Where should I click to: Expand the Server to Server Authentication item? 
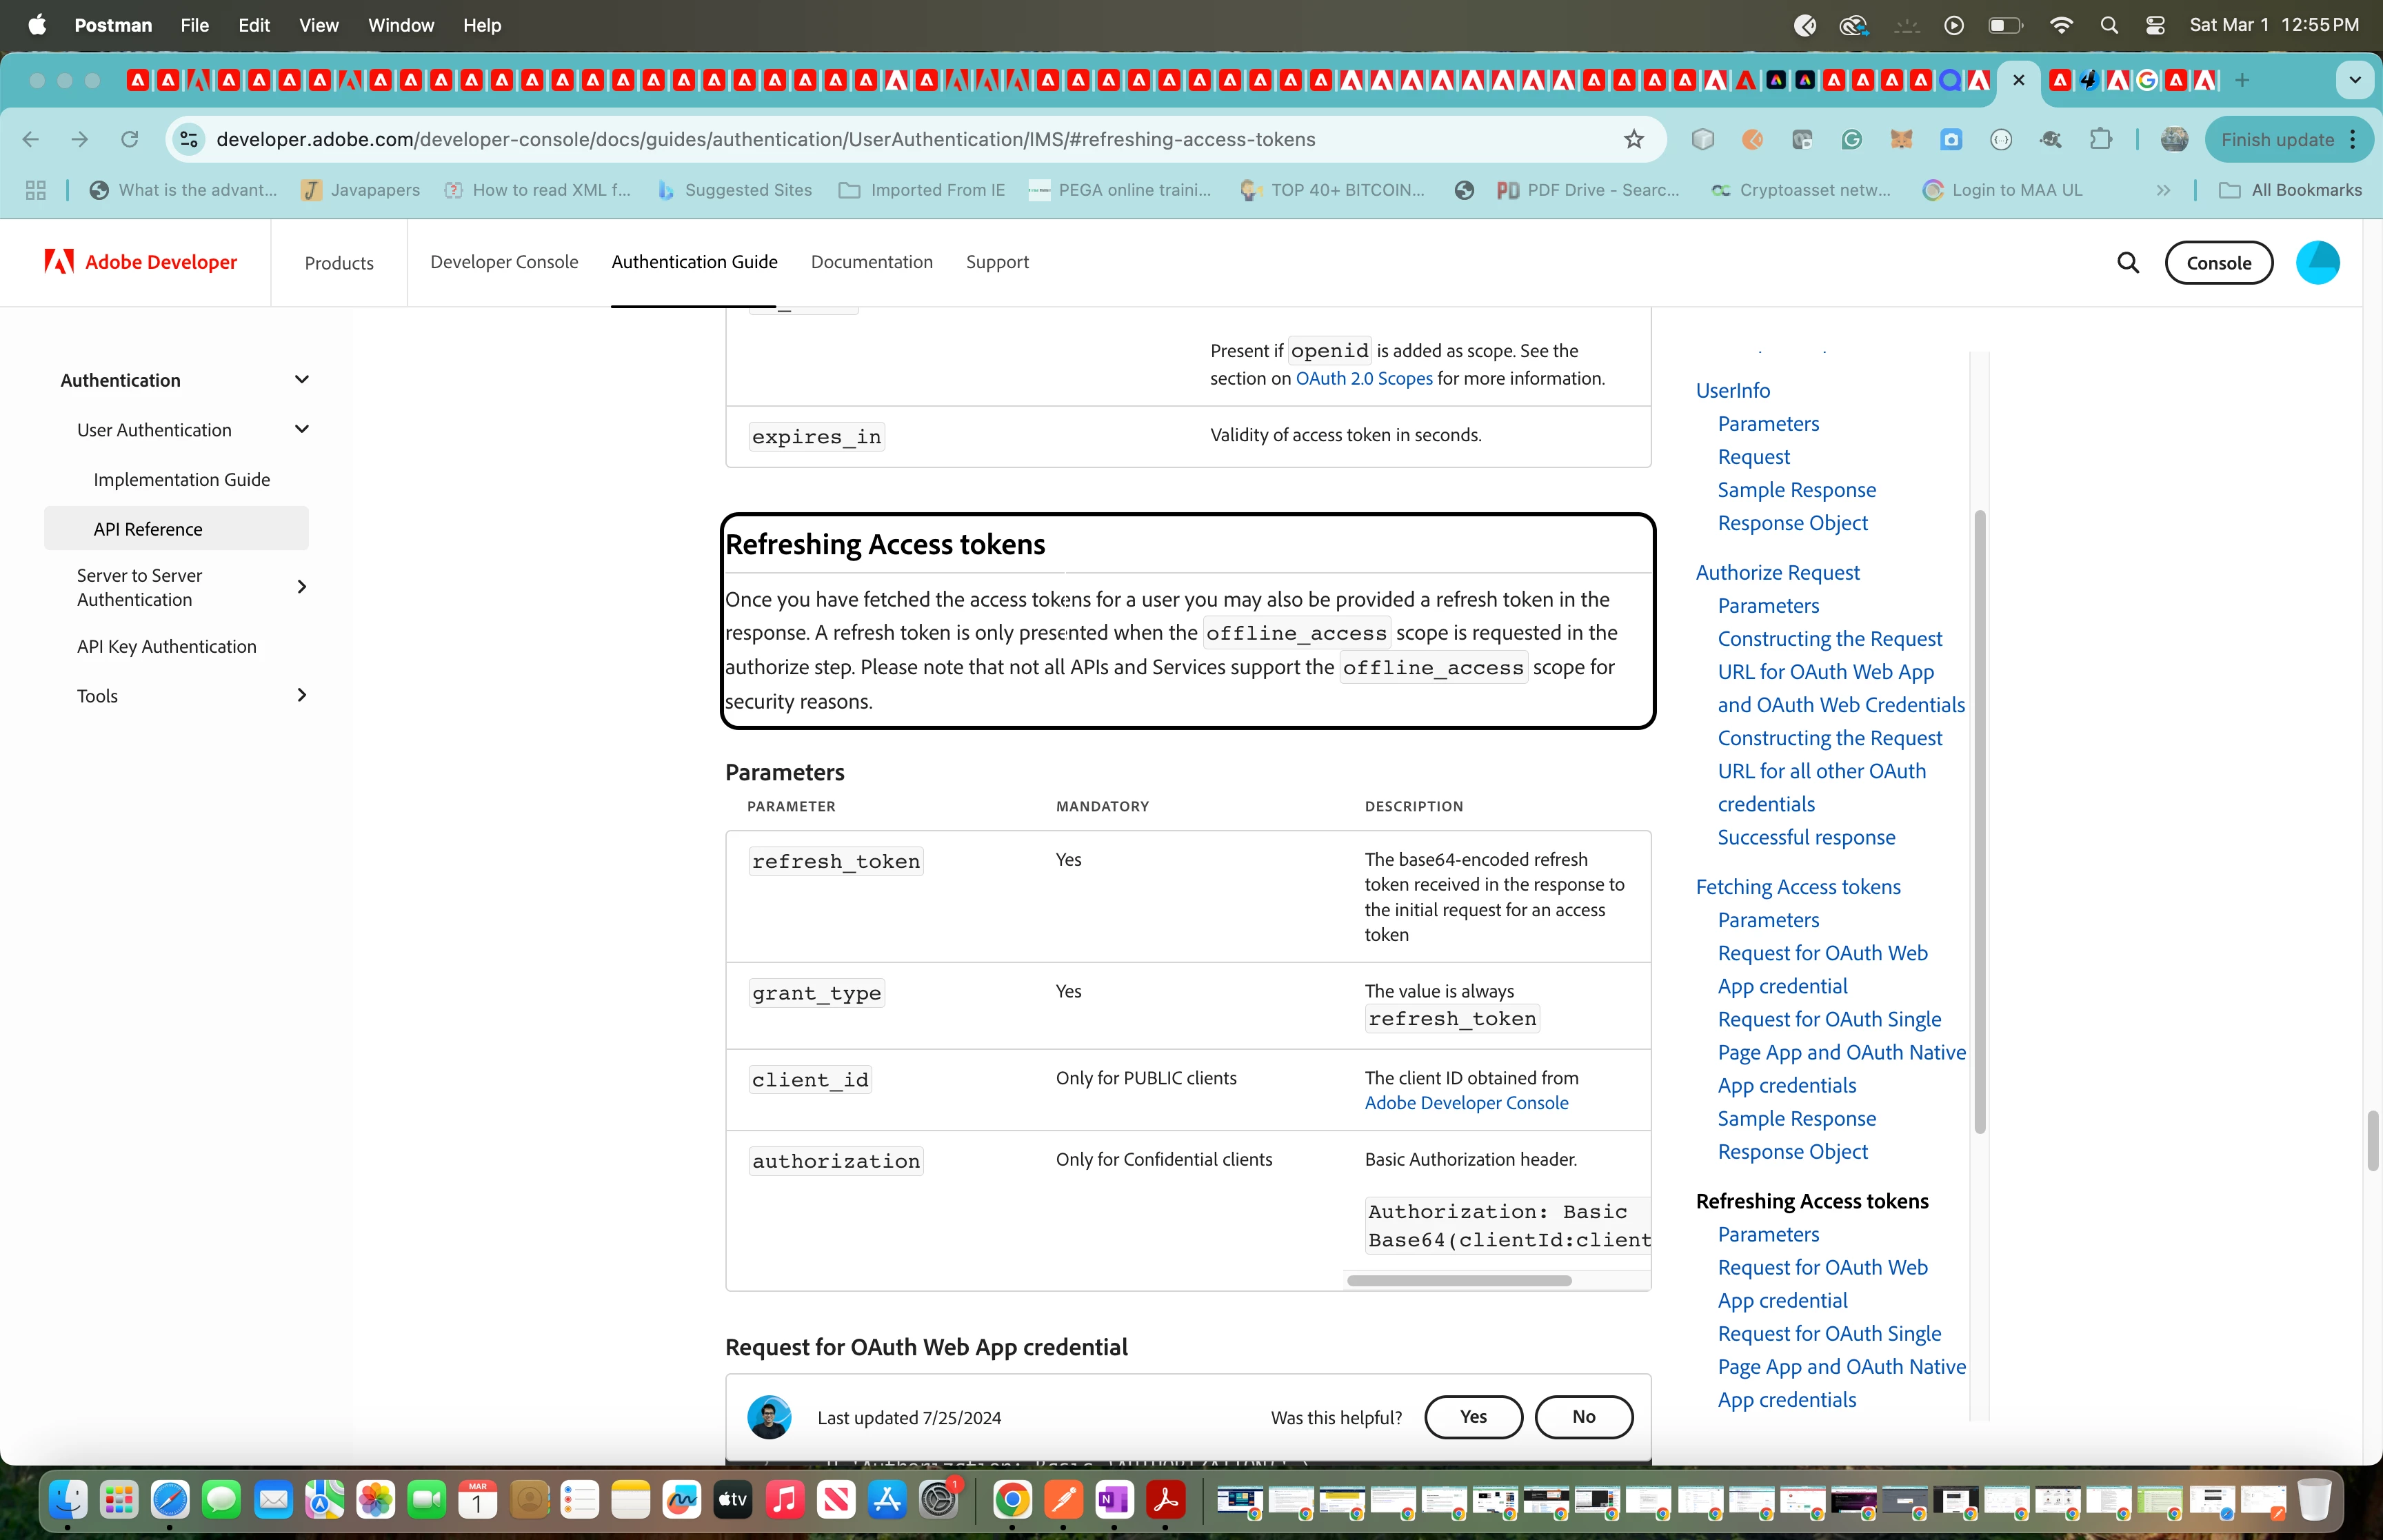(x=301, y=587)
